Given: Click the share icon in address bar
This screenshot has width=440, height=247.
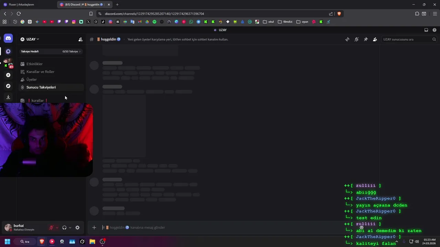Looking at the screenshot, I should coord(331,14).
